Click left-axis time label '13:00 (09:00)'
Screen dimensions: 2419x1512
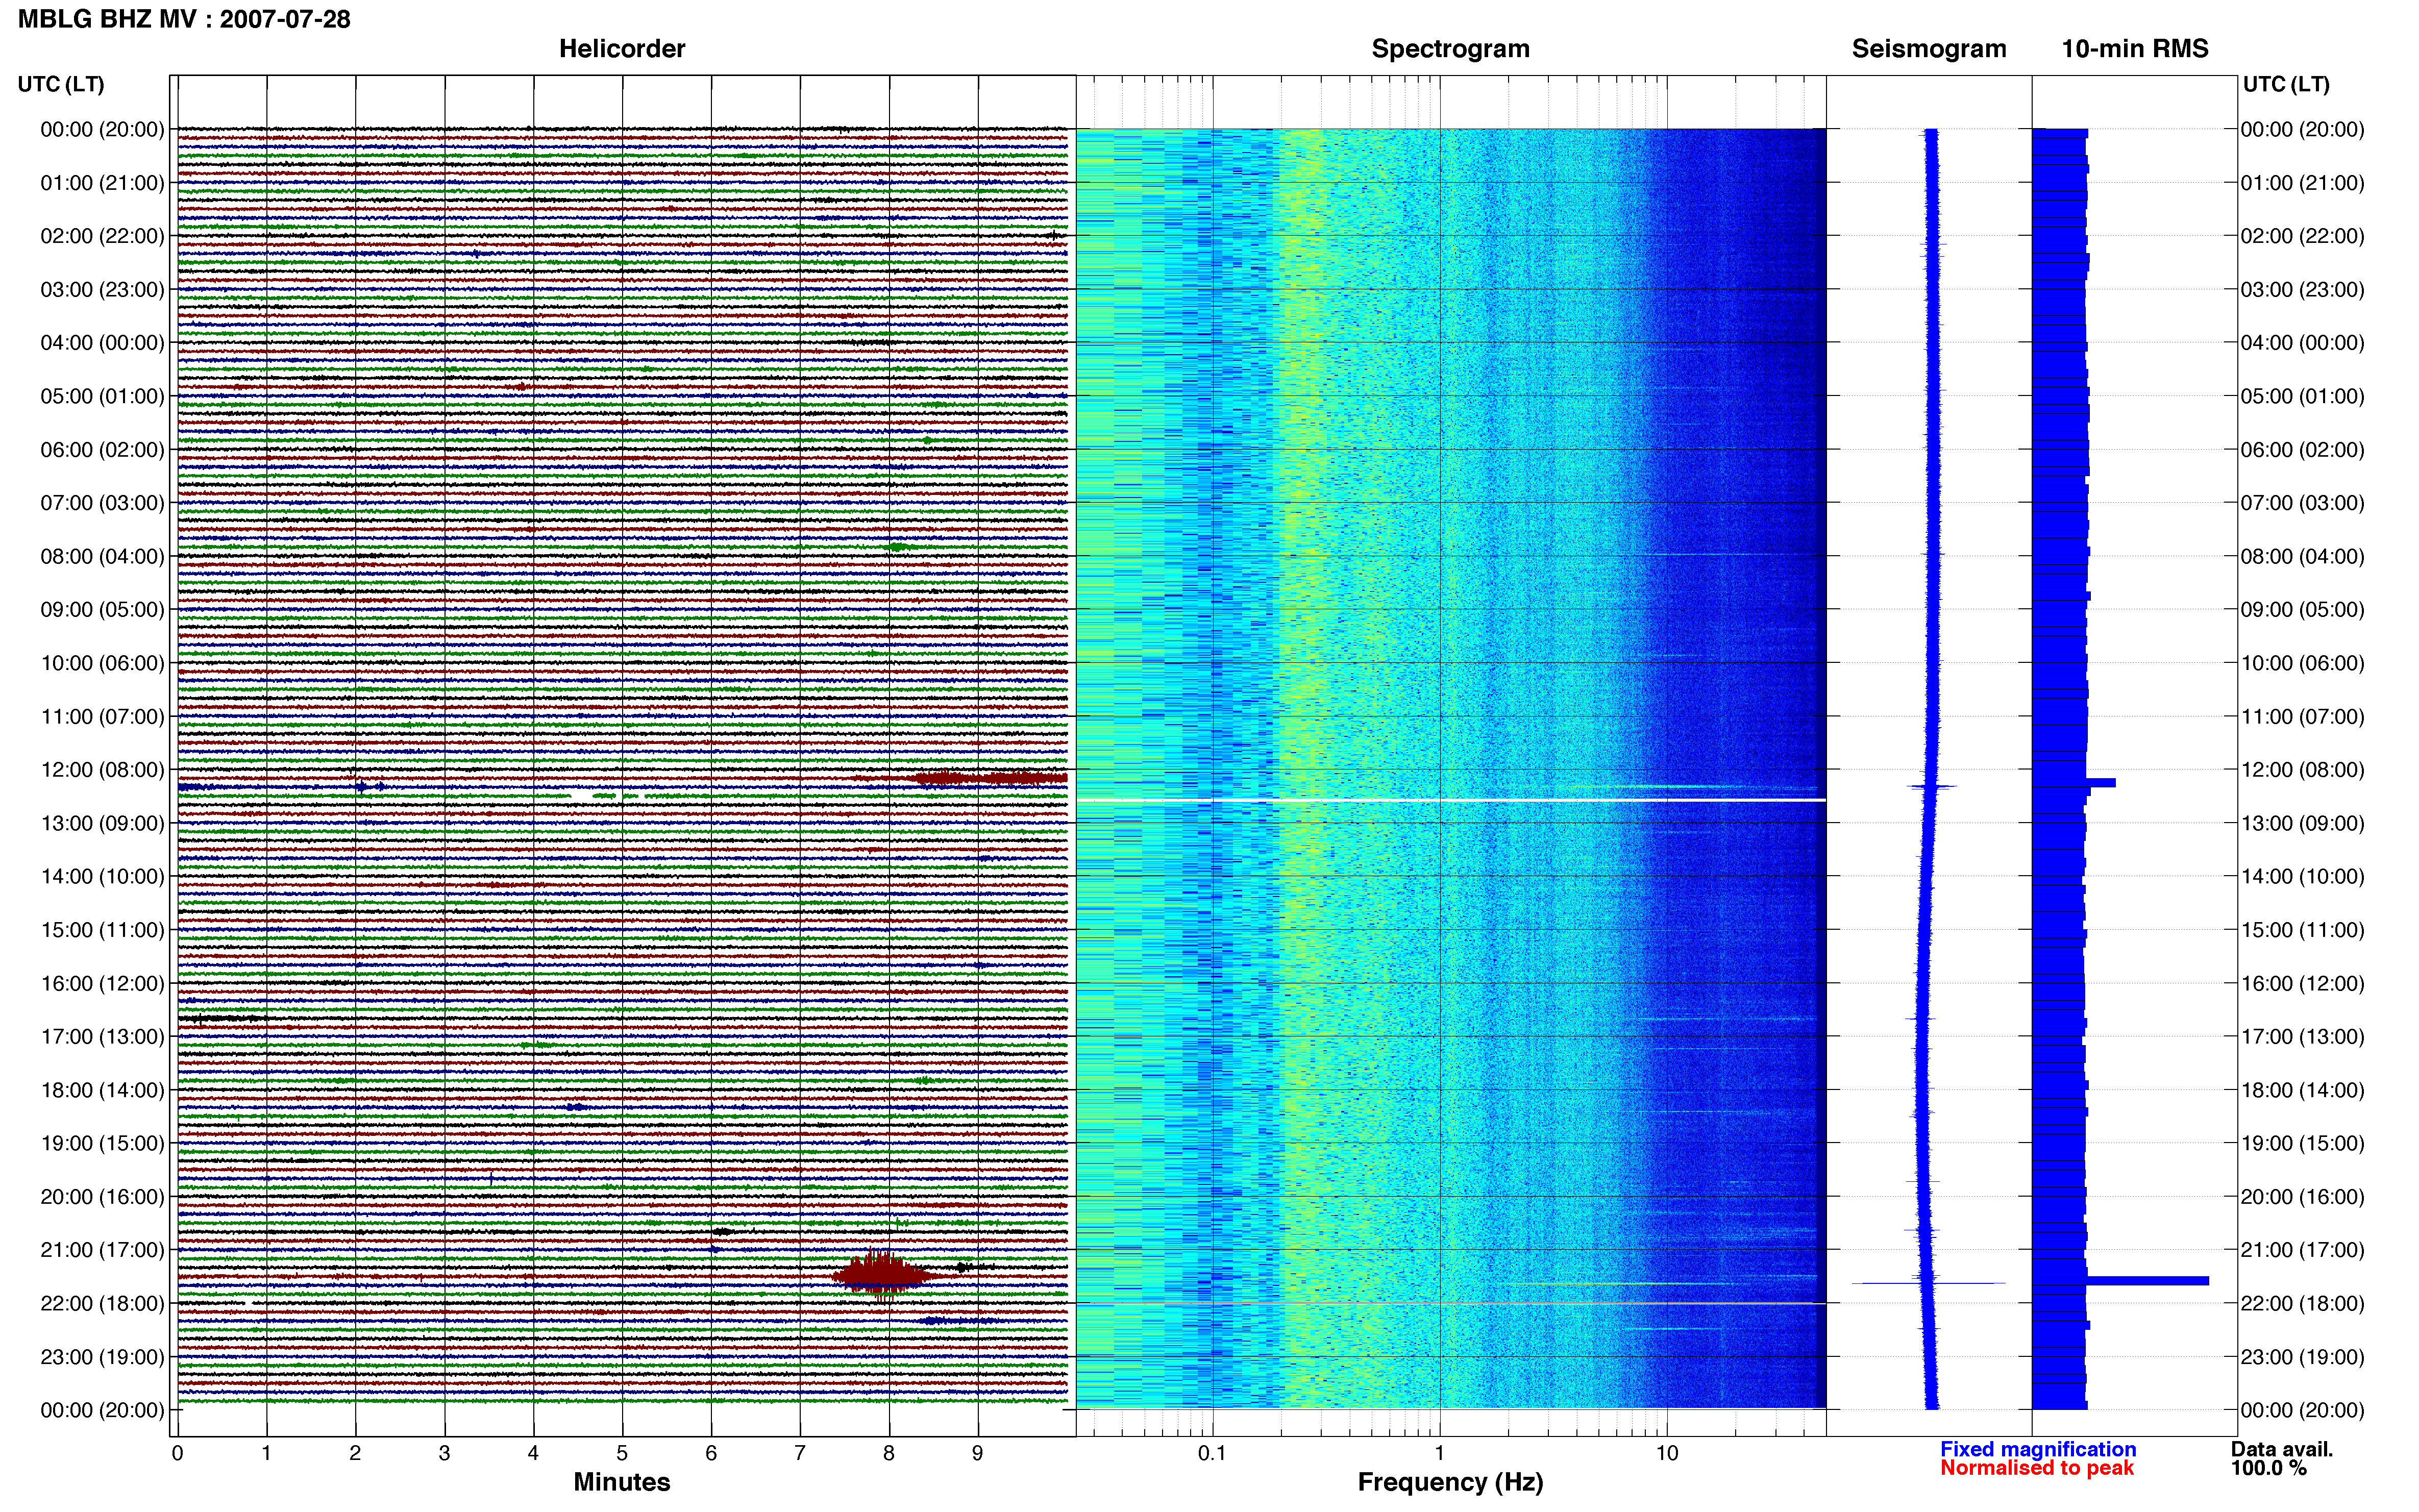click(102, 823)
